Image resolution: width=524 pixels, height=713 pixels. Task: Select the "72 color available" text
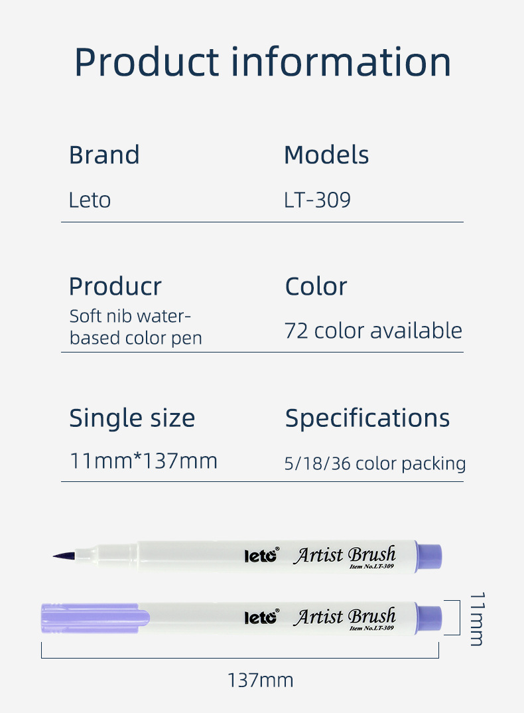373,331
